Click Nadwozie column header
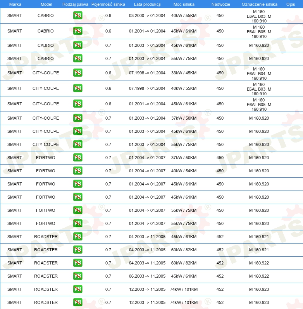Viewport: 303px width, 309px height. 221,4
